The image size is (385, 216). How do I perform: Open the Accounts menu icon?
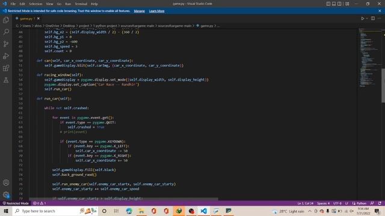click(x=6, y=182)
